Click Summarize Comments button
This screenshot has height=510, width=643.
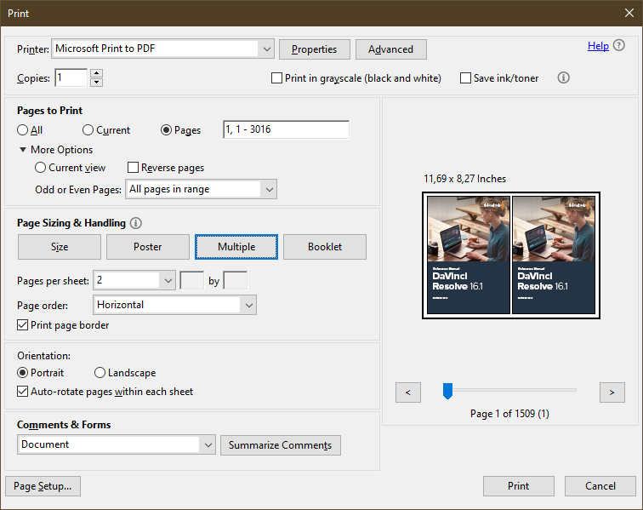(281, 445)
